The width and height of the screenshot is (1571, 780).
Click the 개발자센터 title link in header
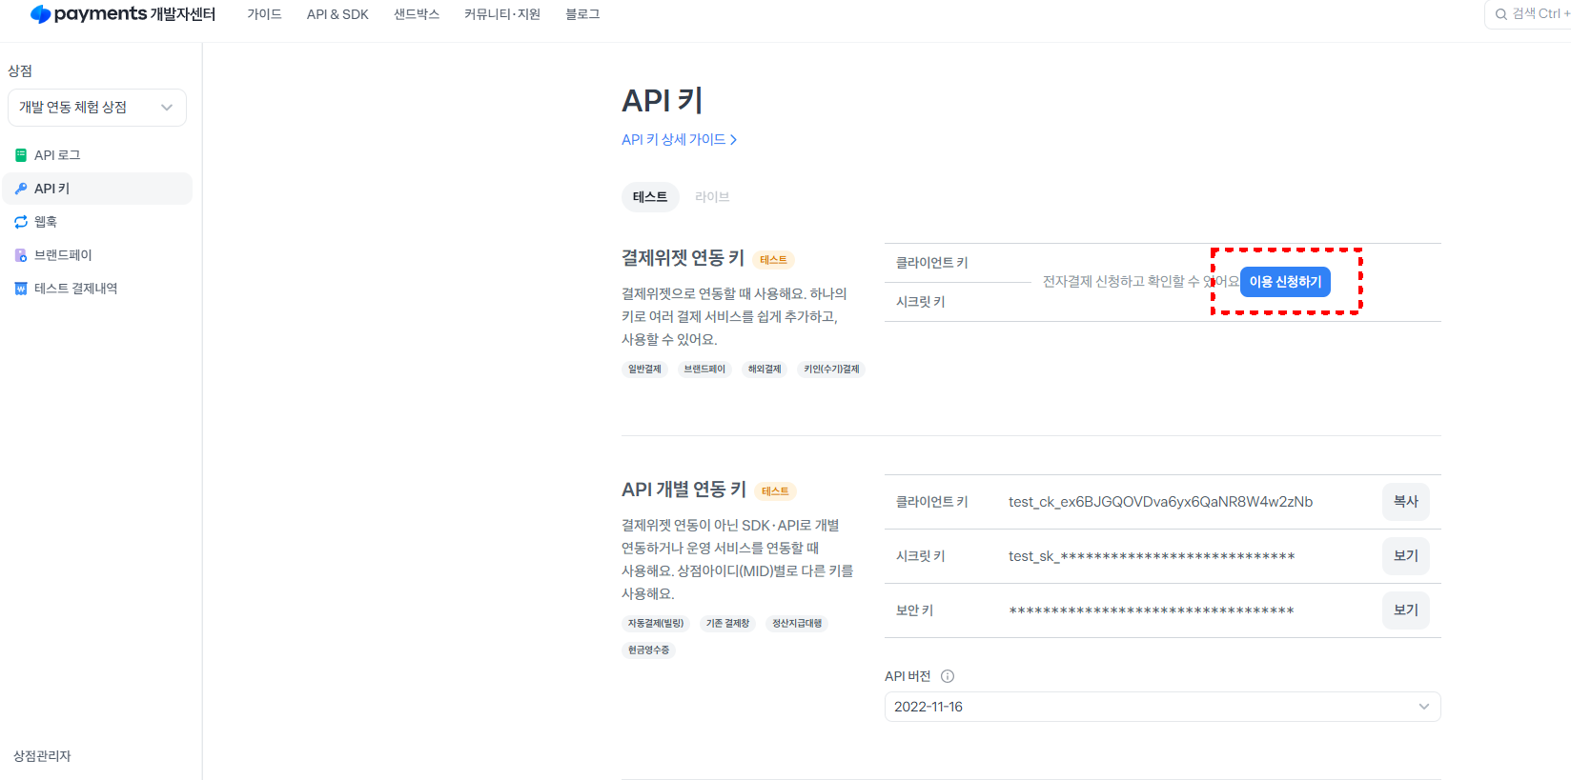pos(182,14)
